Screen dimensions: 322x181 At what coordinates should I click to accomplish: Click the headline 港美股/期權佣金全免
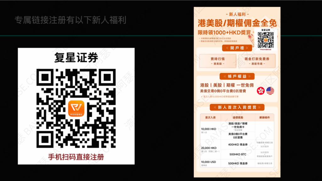click(237, 23)
